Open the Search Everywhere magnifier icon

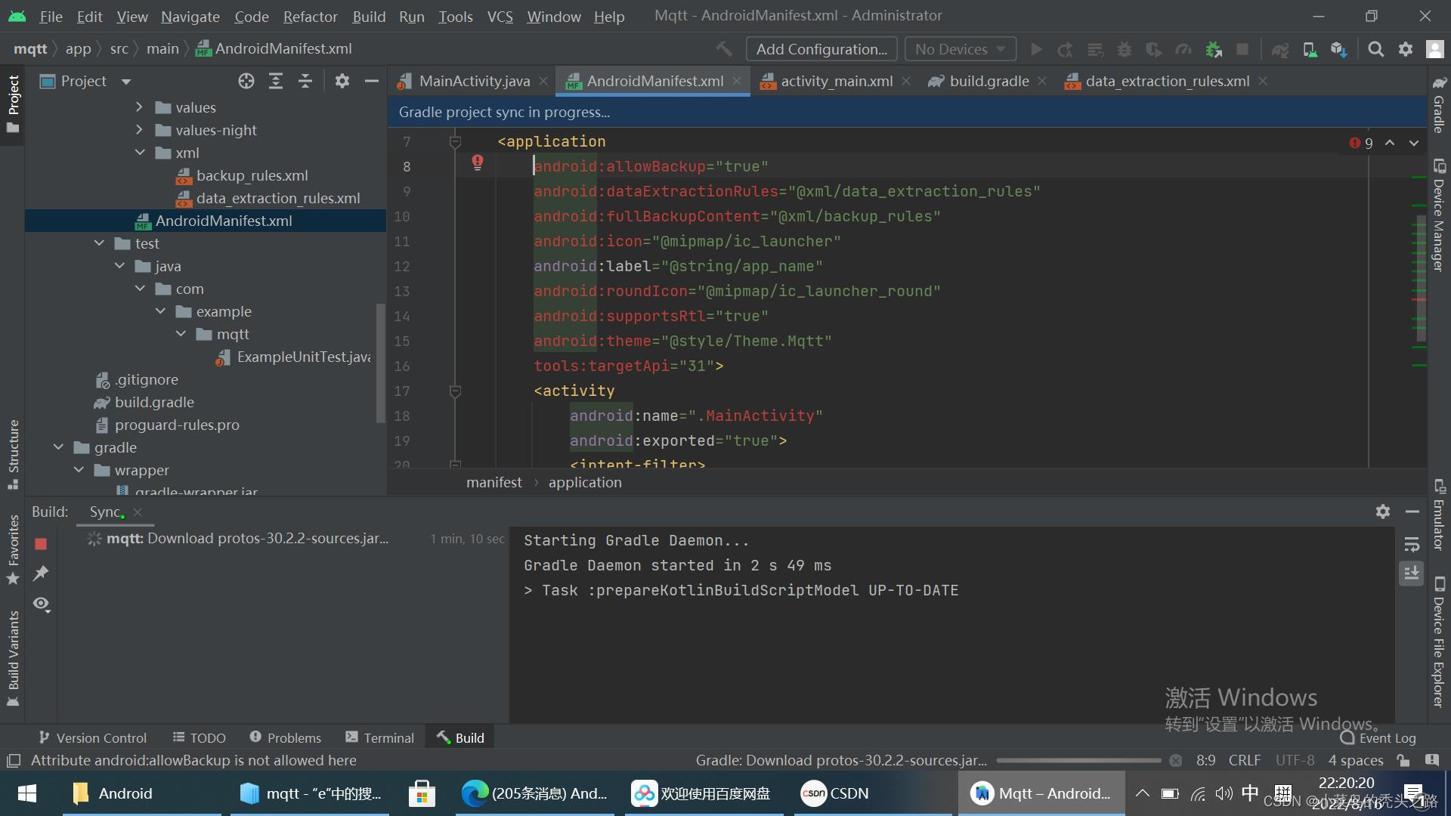pyautogui.click(x=1376, y=49)
